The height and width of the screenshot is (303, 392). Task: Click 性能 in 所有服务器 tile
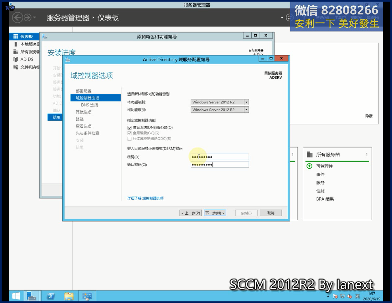click(320, 191)
